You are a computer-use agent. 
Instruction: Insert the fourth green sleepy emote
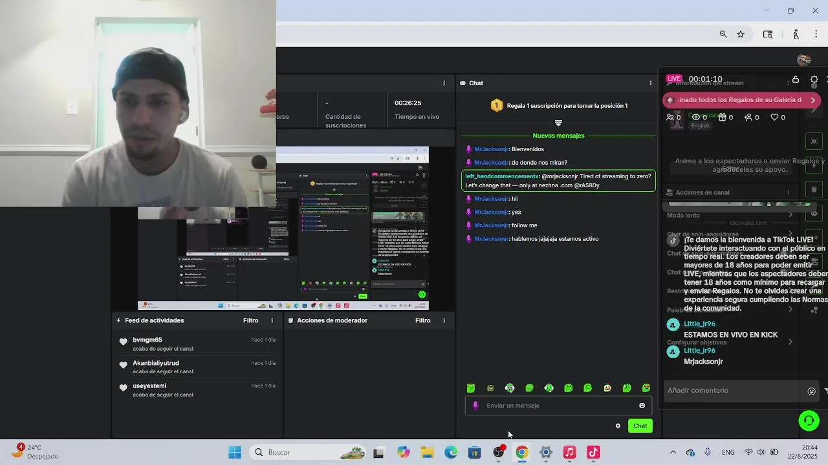pyautogui.click(x=529, y=388)
